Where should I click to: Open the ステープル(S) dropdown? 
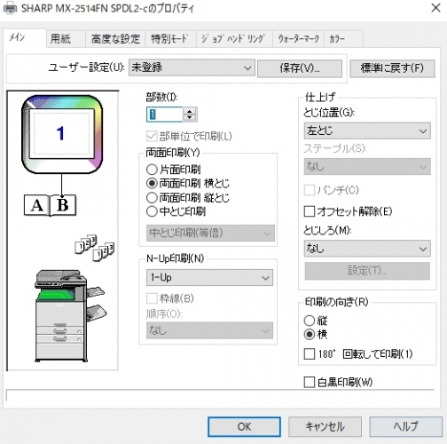click(x=367, y=167)
